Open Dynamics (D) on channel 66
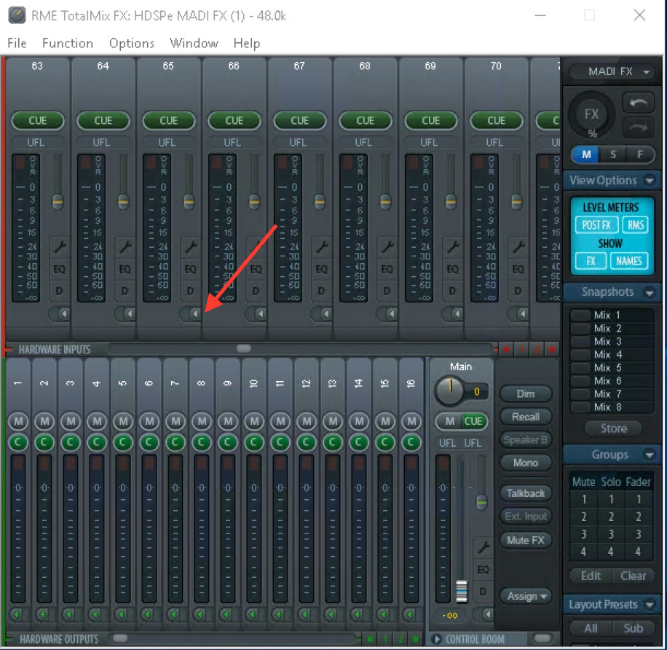The image size is (667, 650). pyautogui.click(x=256, y=291)
